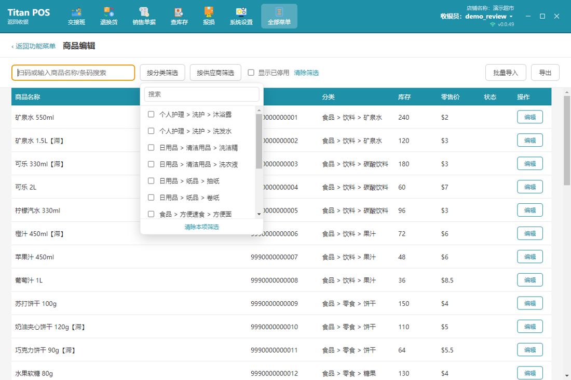Focus the category popup 搜索 field
Viewport: 571px width, 380px height.
point(202,94)
